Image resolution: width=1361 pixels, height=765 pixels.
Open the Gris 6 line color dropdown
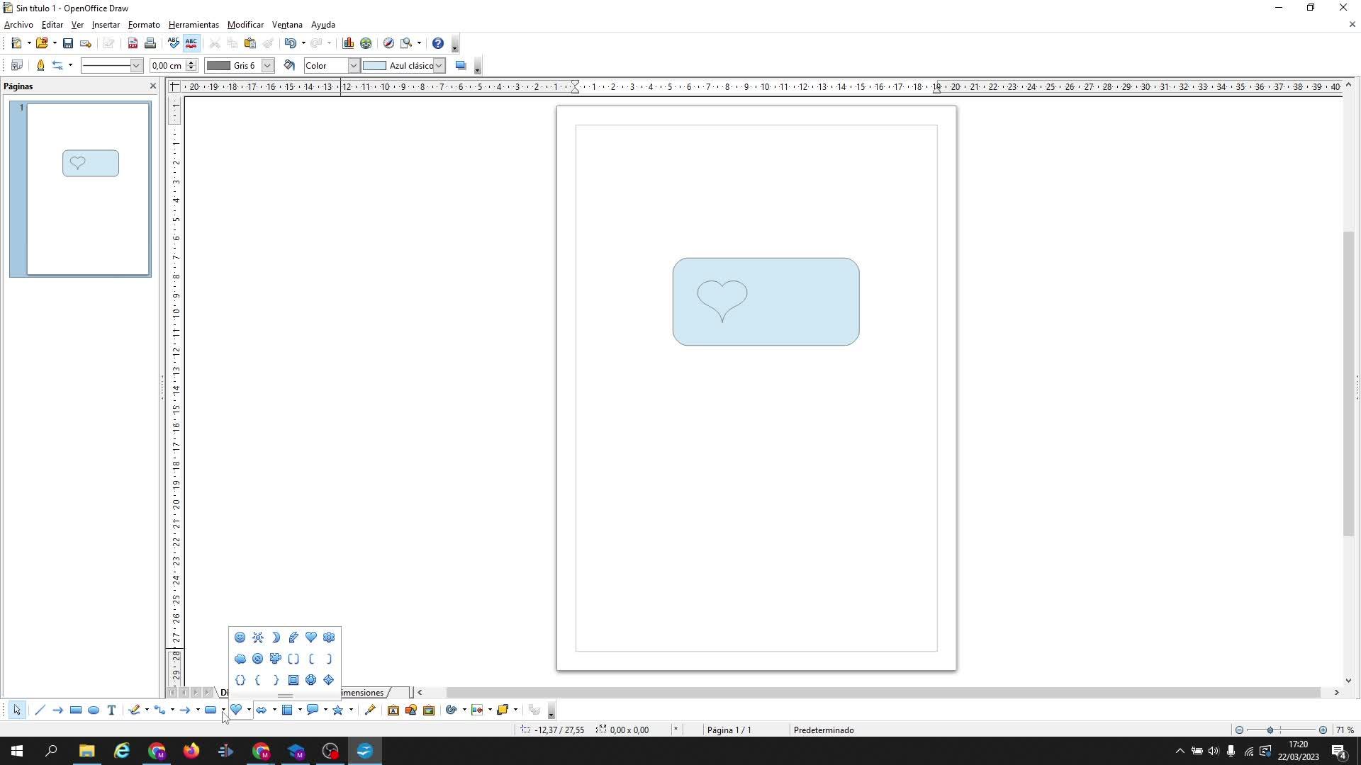click(x=267, y=65)
